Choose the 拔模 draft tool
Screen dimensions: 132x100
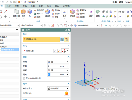[55, 17]
